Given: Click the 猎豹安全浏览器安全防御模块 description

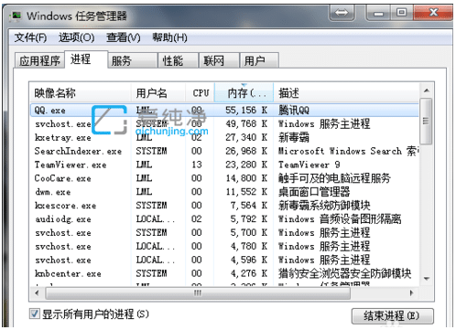Looking at the screenshot, I should tap(344, 273).
